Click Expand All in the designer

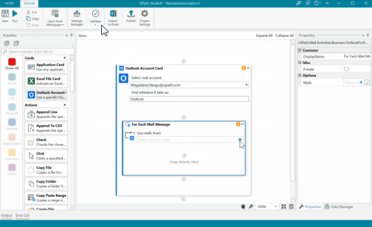264,36
